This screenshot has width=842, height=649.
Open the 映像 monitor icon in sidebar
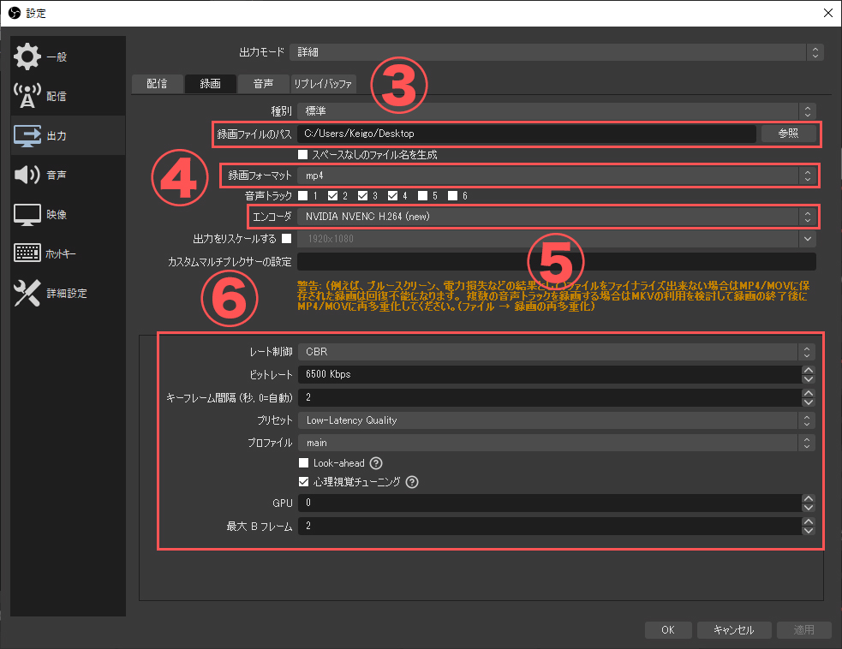[27, 214]
